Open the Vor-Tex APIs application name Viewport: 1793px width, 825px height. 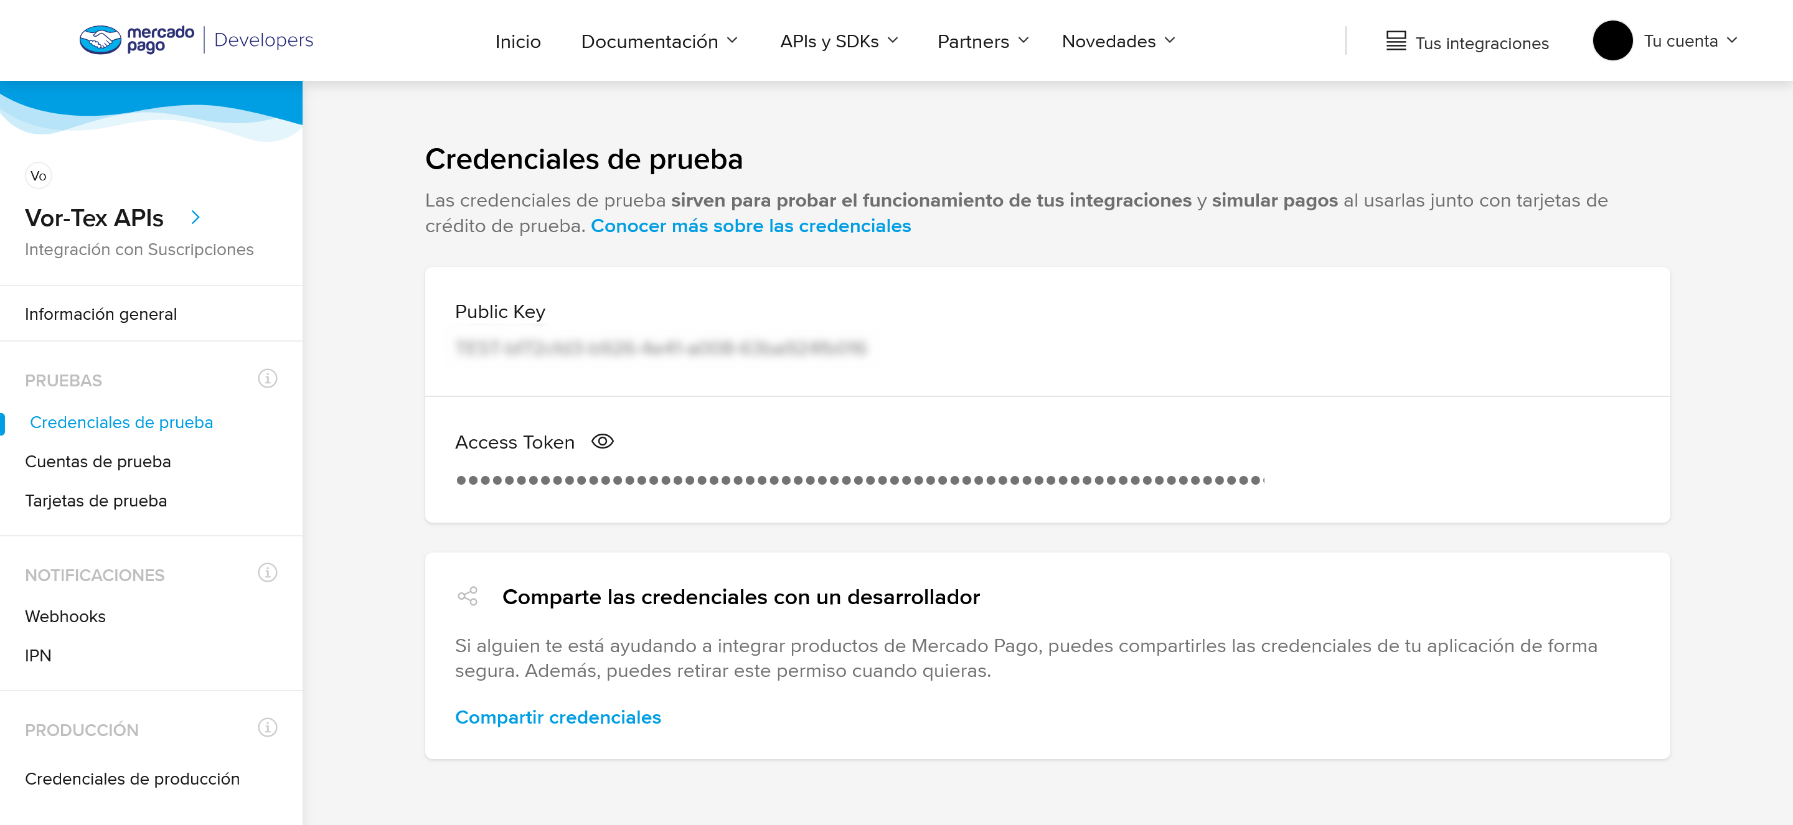(94, 218)
